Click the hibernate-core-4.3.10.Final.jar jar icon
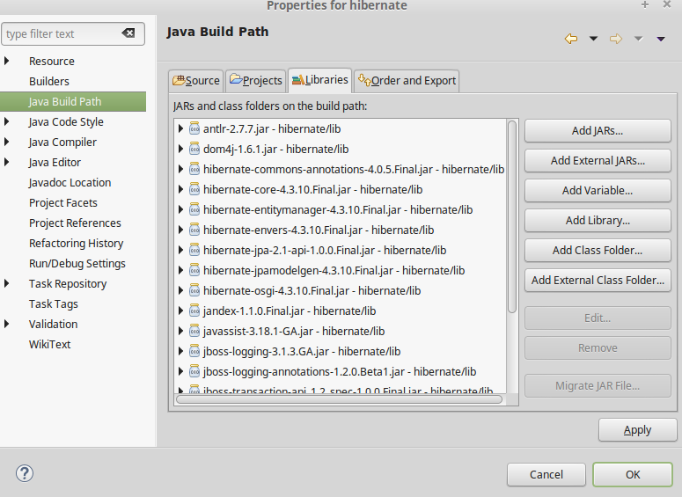This screenshot has width=682, height=497. [x=194, y=190]
